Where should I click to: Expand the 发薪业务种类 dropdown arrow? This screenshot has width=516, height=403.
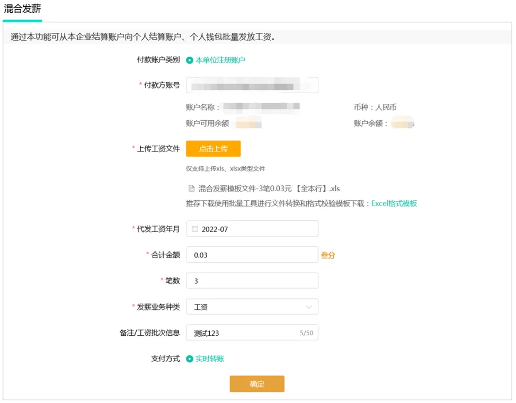click(x=309, y=307)
